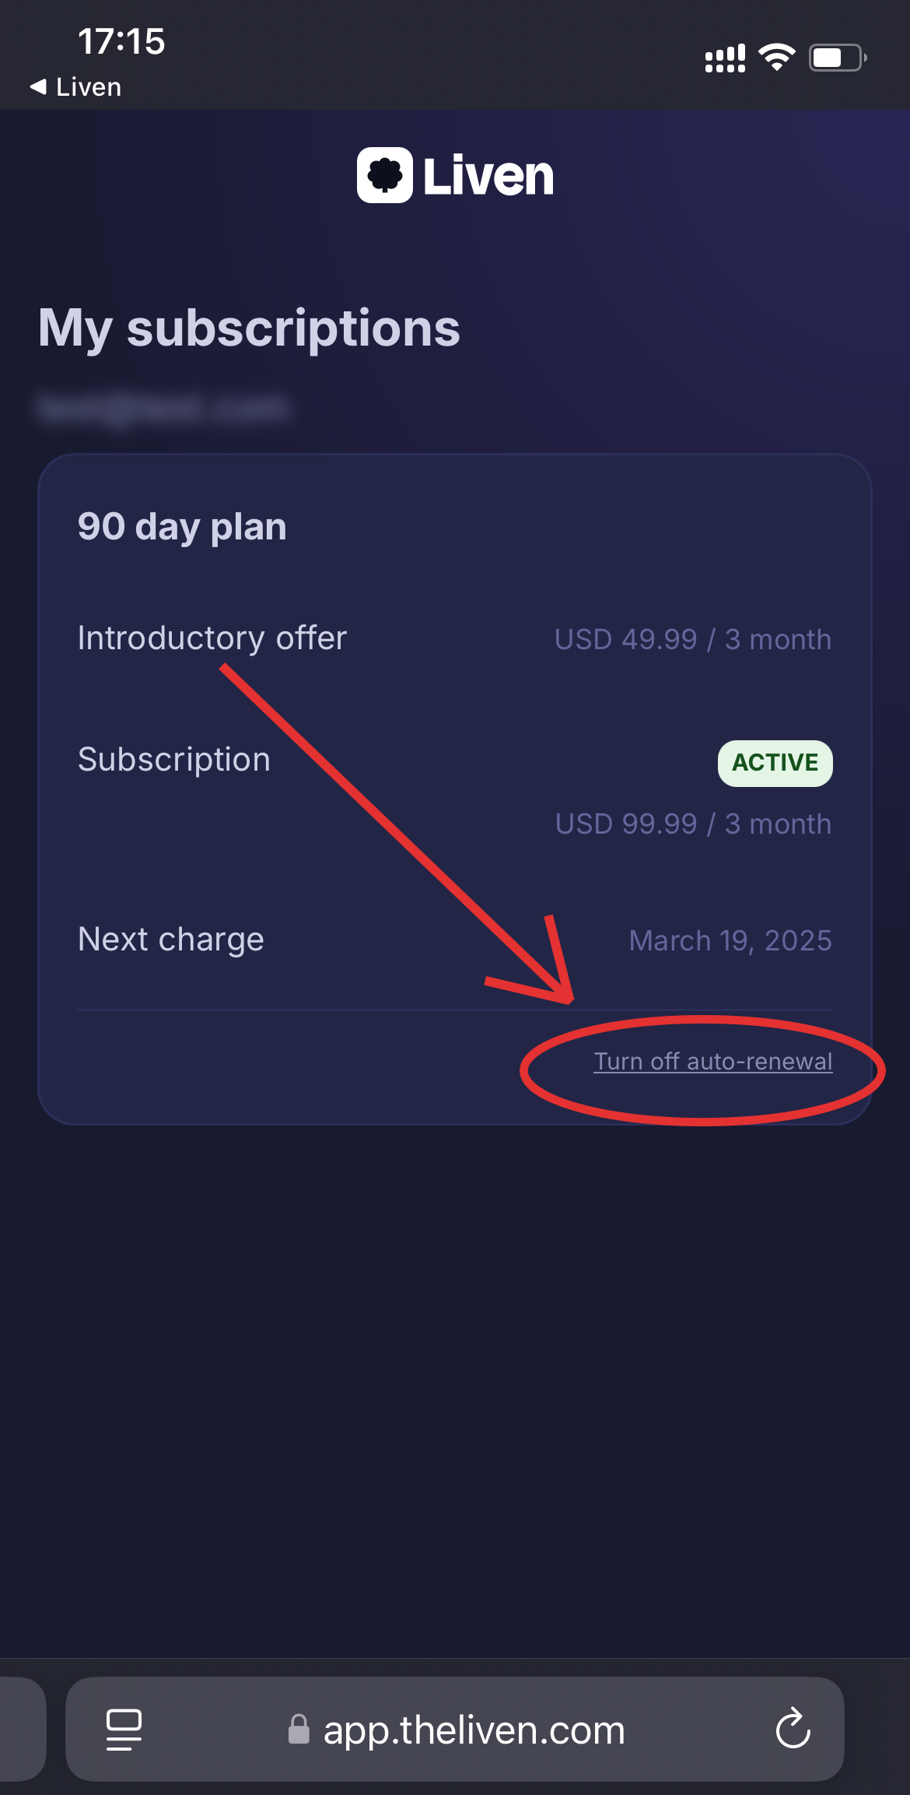The height and width of the screenshot is (1795, 910).
Task: Tap the Liven wordmark in header
Action: click(488, 176)
